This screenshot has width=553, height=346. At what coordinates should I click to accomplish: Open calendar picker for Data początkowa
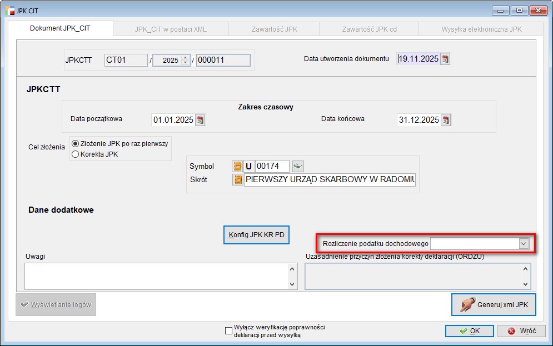200,120
